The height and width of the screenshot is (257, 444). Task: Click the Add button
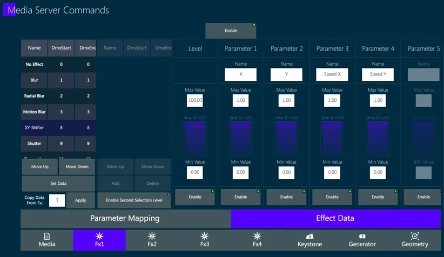pyautogui.click(x=116, y=183)
